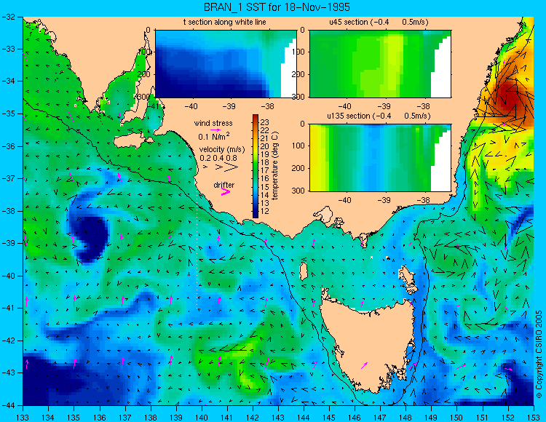
Task: Select the '14' colorbar value
Action: click(x=265, y=195)
